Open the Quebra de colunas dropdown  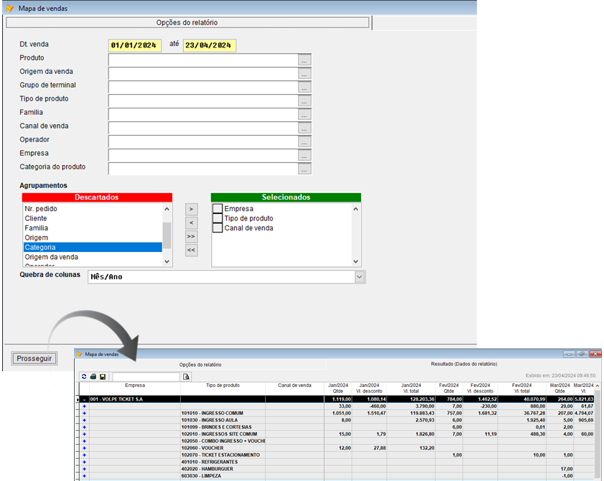360,277
